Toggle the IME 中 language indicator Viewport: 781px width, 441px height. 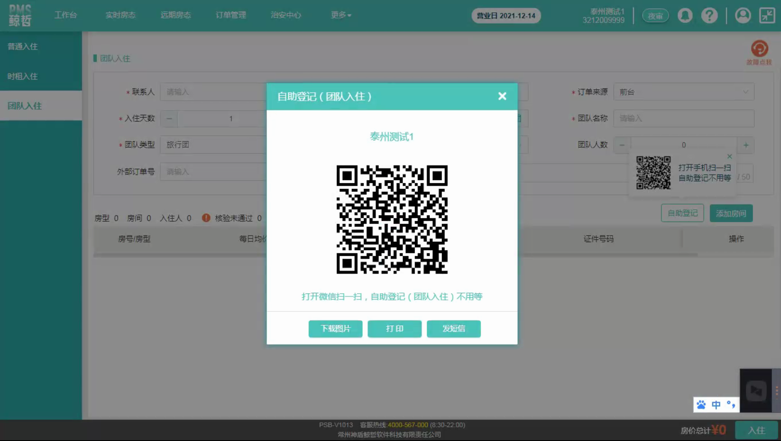pyautogui.click(x=716, y=405)
